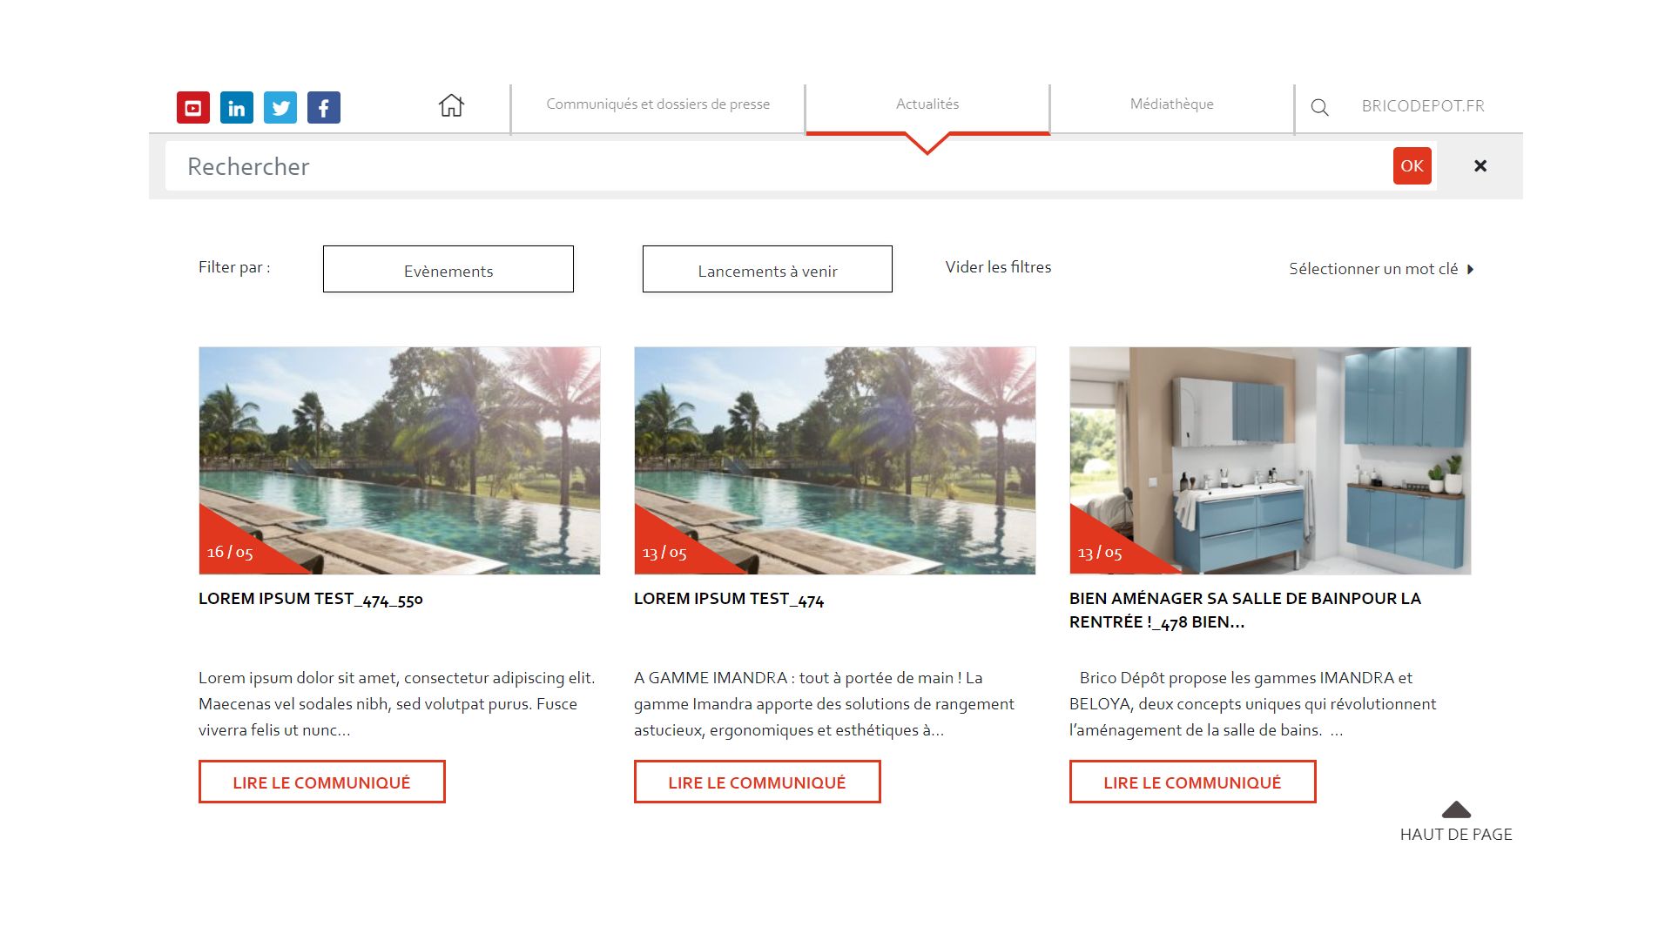Open the LinkedIn social icon
The height and width of the screenshot is (940, 1672).
coord(237,108)
